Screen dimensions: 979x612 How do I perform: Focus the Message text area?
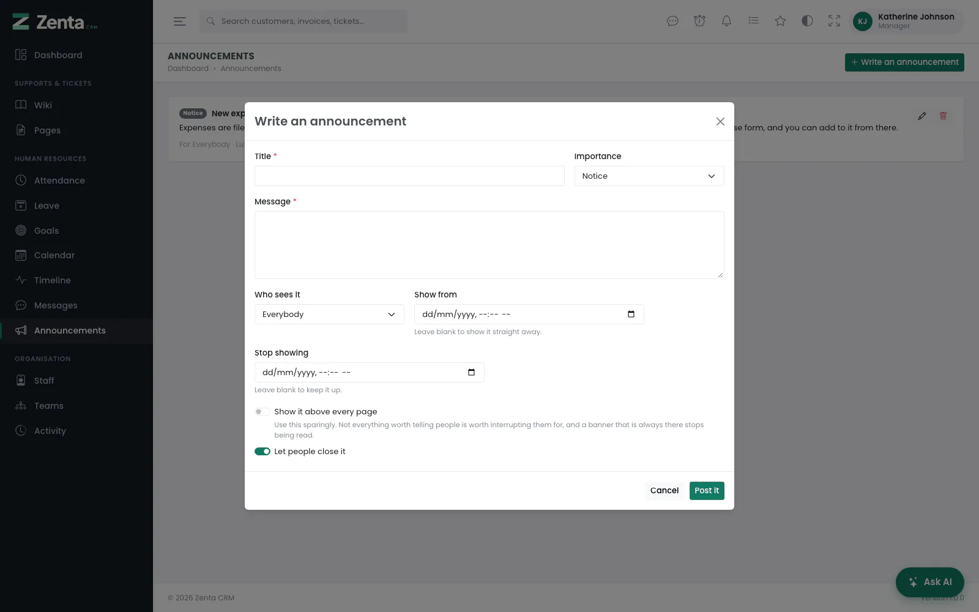(x=489, y=245)
